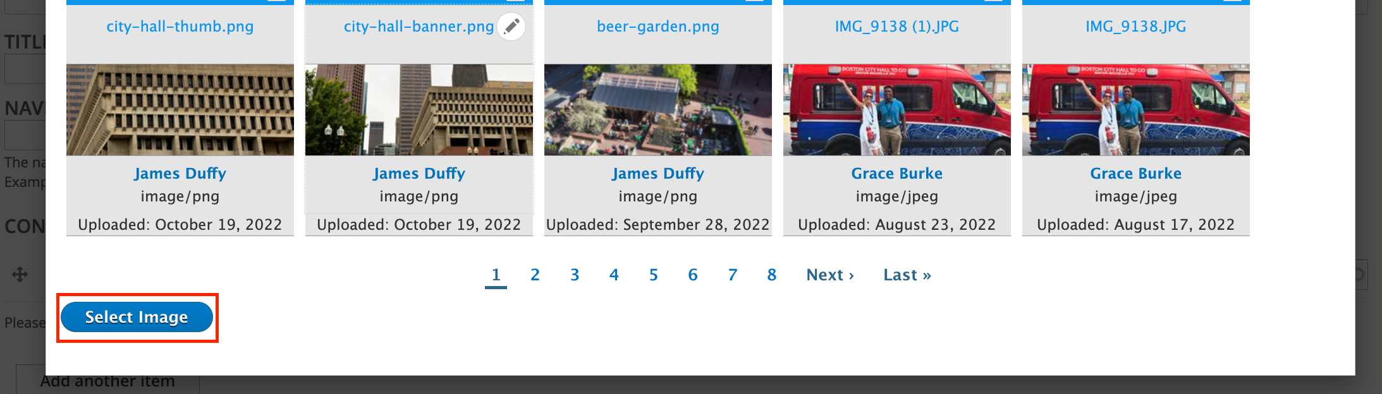
Task: Go to the Last page of images
Action: tap(907, 275)
